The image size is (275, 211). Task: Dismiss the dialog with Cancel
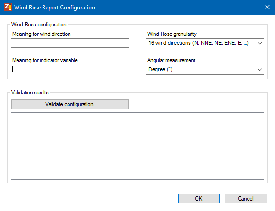pos(246,198)
